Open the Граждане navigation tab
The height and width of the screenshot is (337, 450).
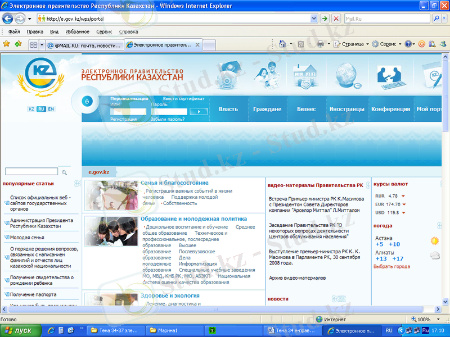267,109
